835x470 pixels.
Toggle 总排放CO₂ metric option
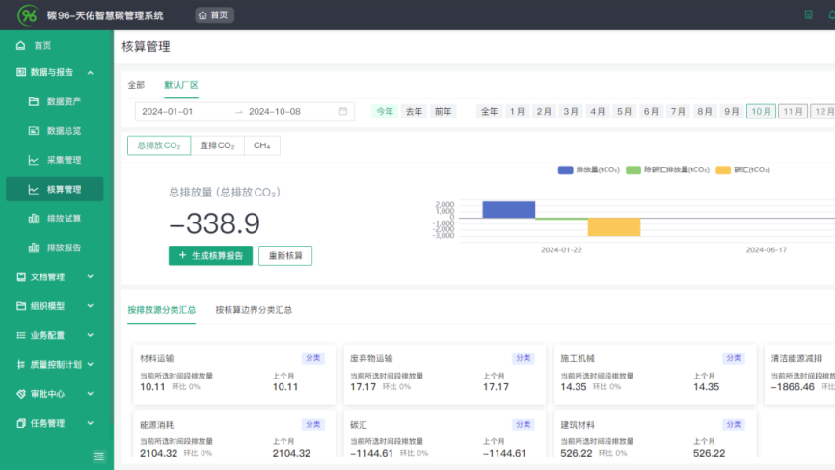[x=158, y=145]
